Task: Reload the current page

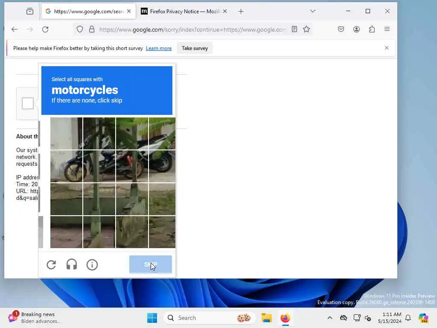Action: pyautogui.click(x=45, y=29)
